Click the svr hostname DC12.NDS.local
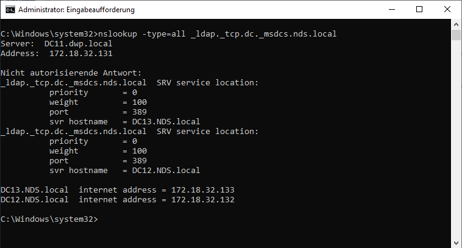The width and height of the screenshot is (462, 248). [162, 170]
